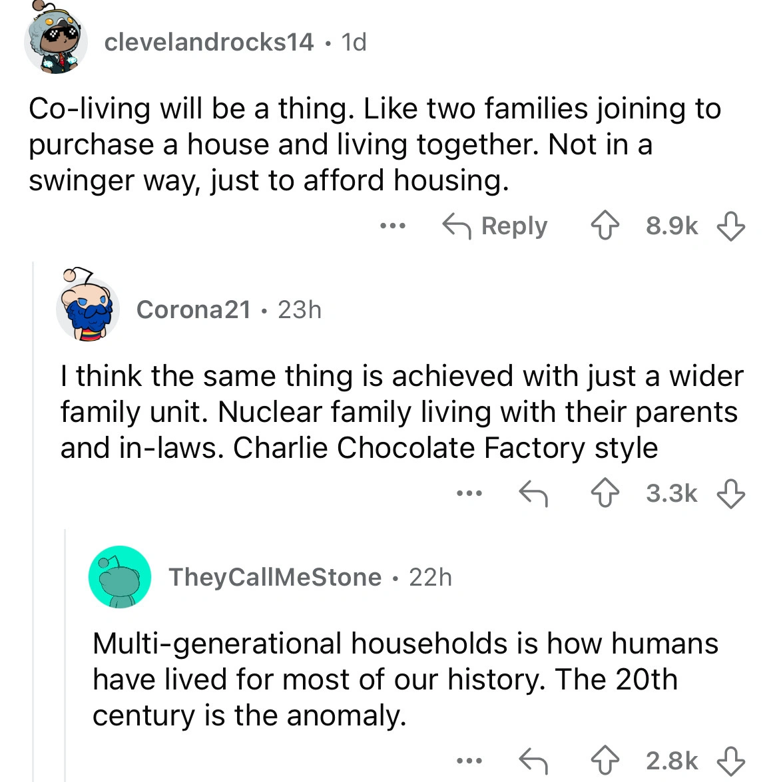Reply to Corona21 using the arrow icon
779x782 pixels.
[533, 494]
